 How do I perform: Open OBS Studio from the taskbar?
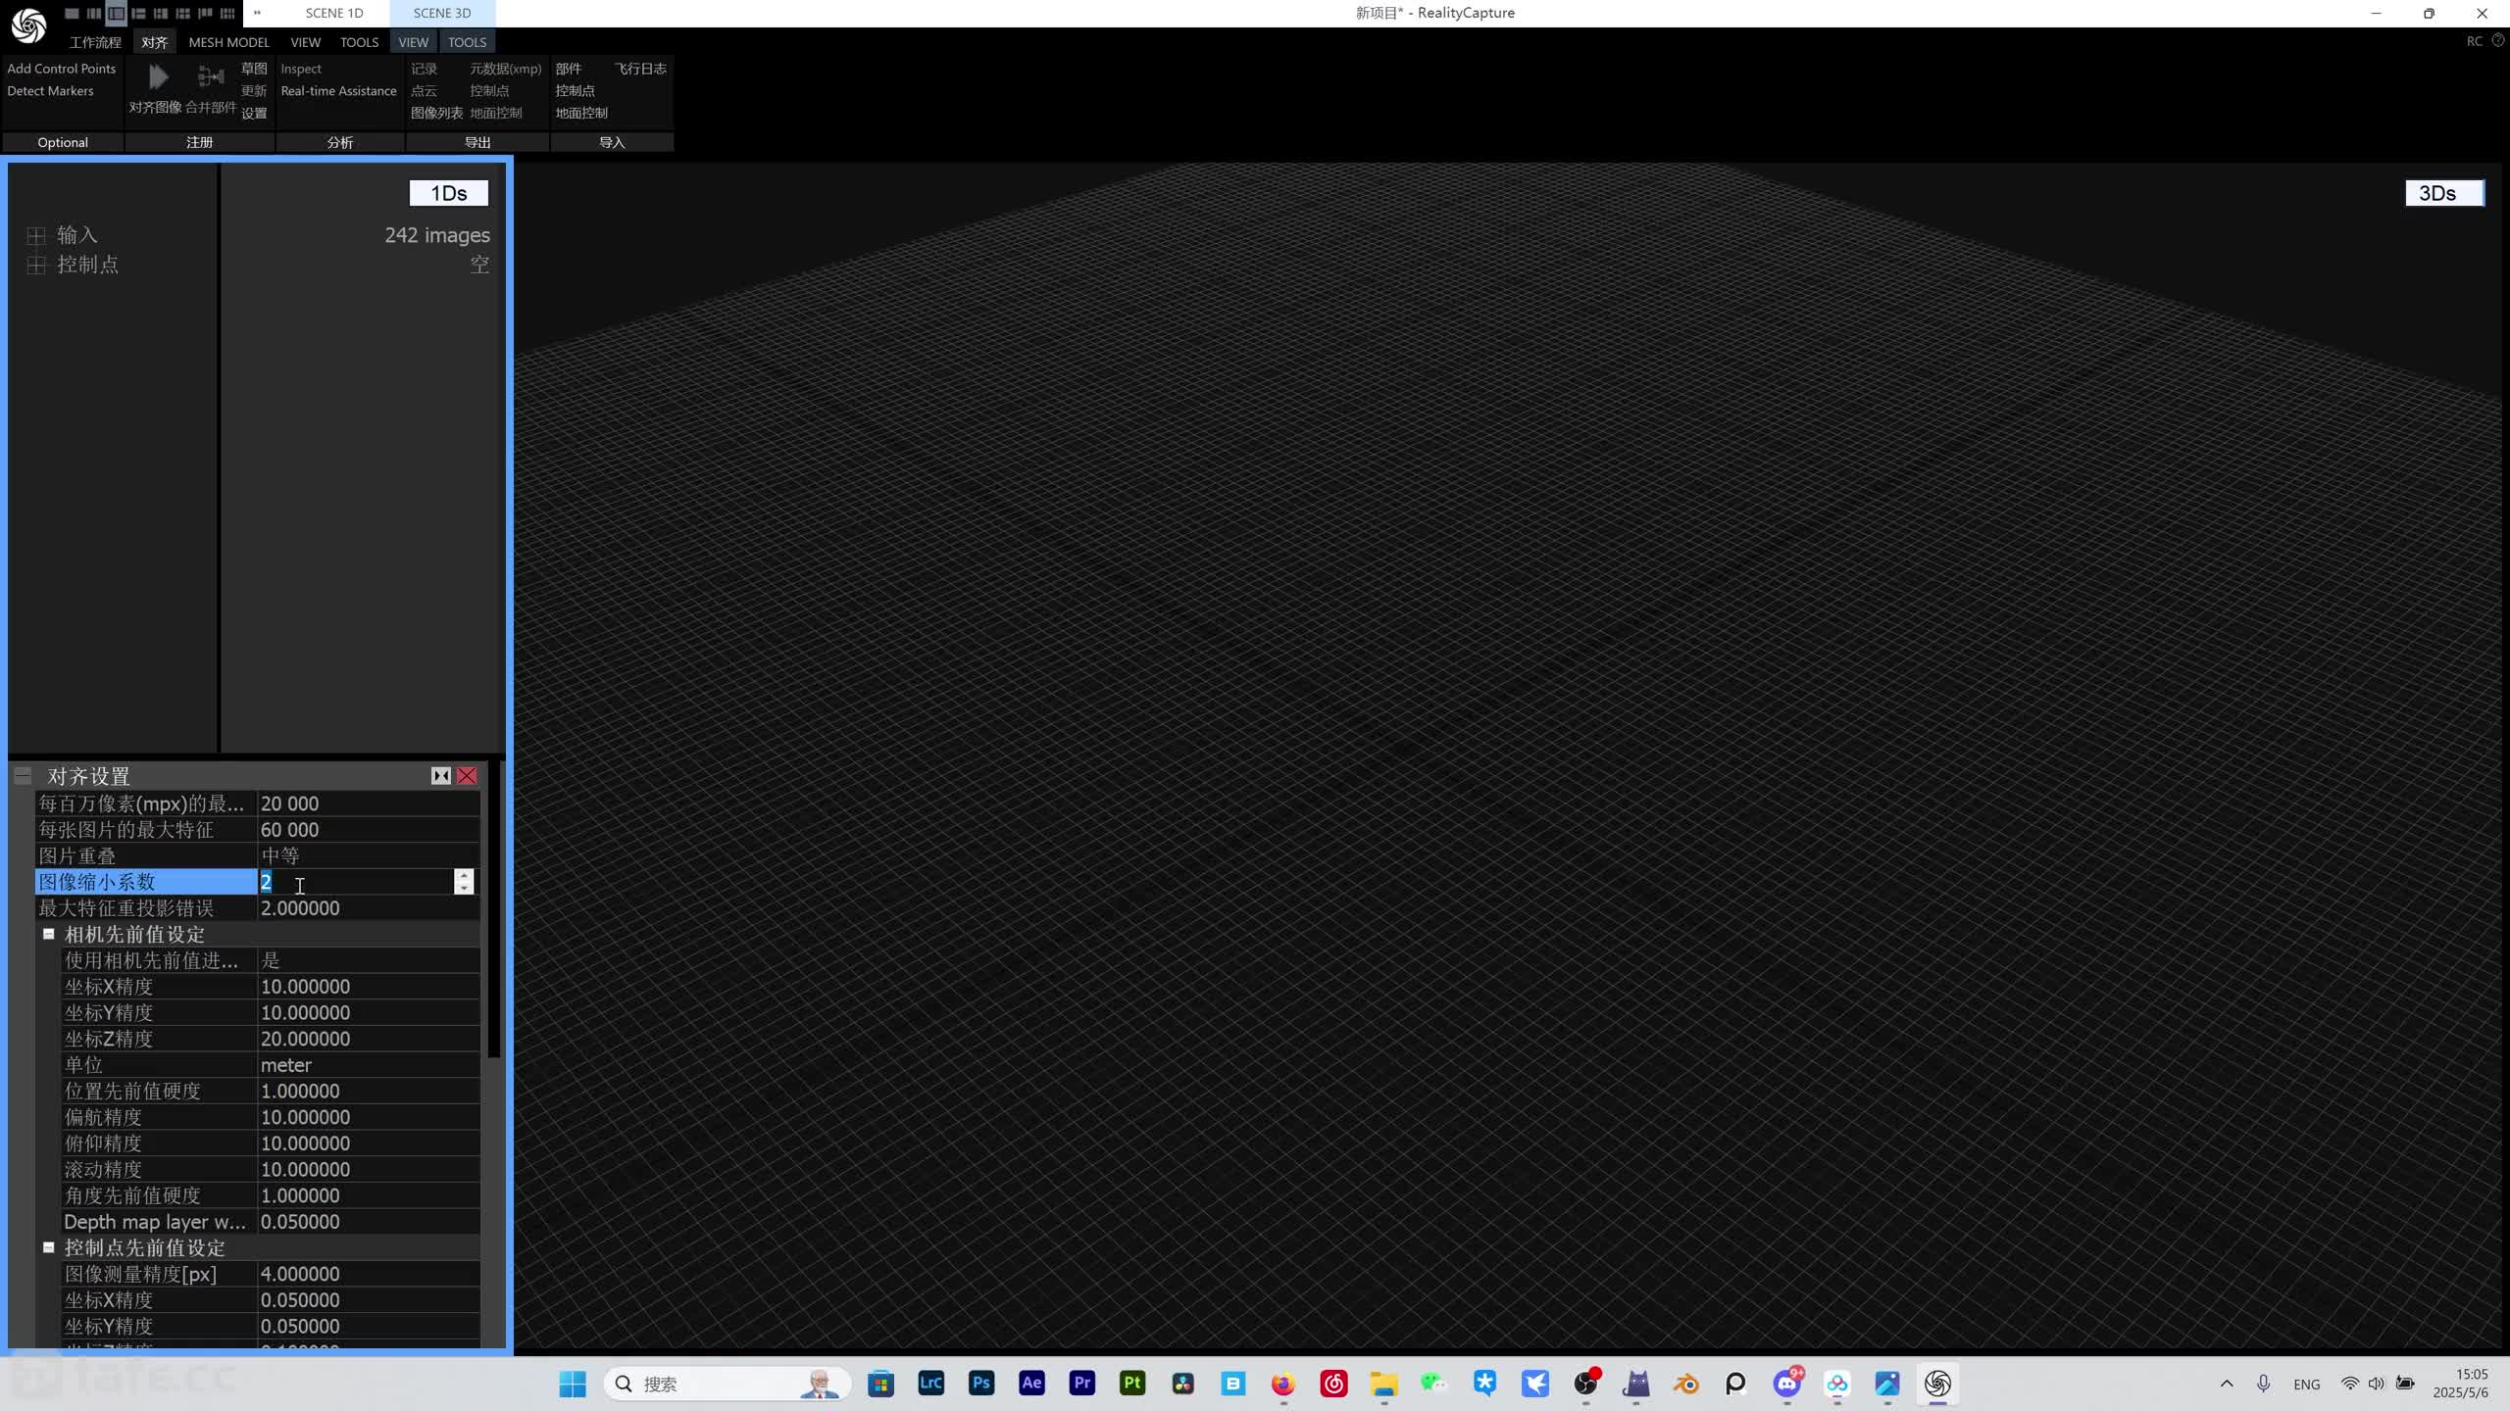1585,1384
